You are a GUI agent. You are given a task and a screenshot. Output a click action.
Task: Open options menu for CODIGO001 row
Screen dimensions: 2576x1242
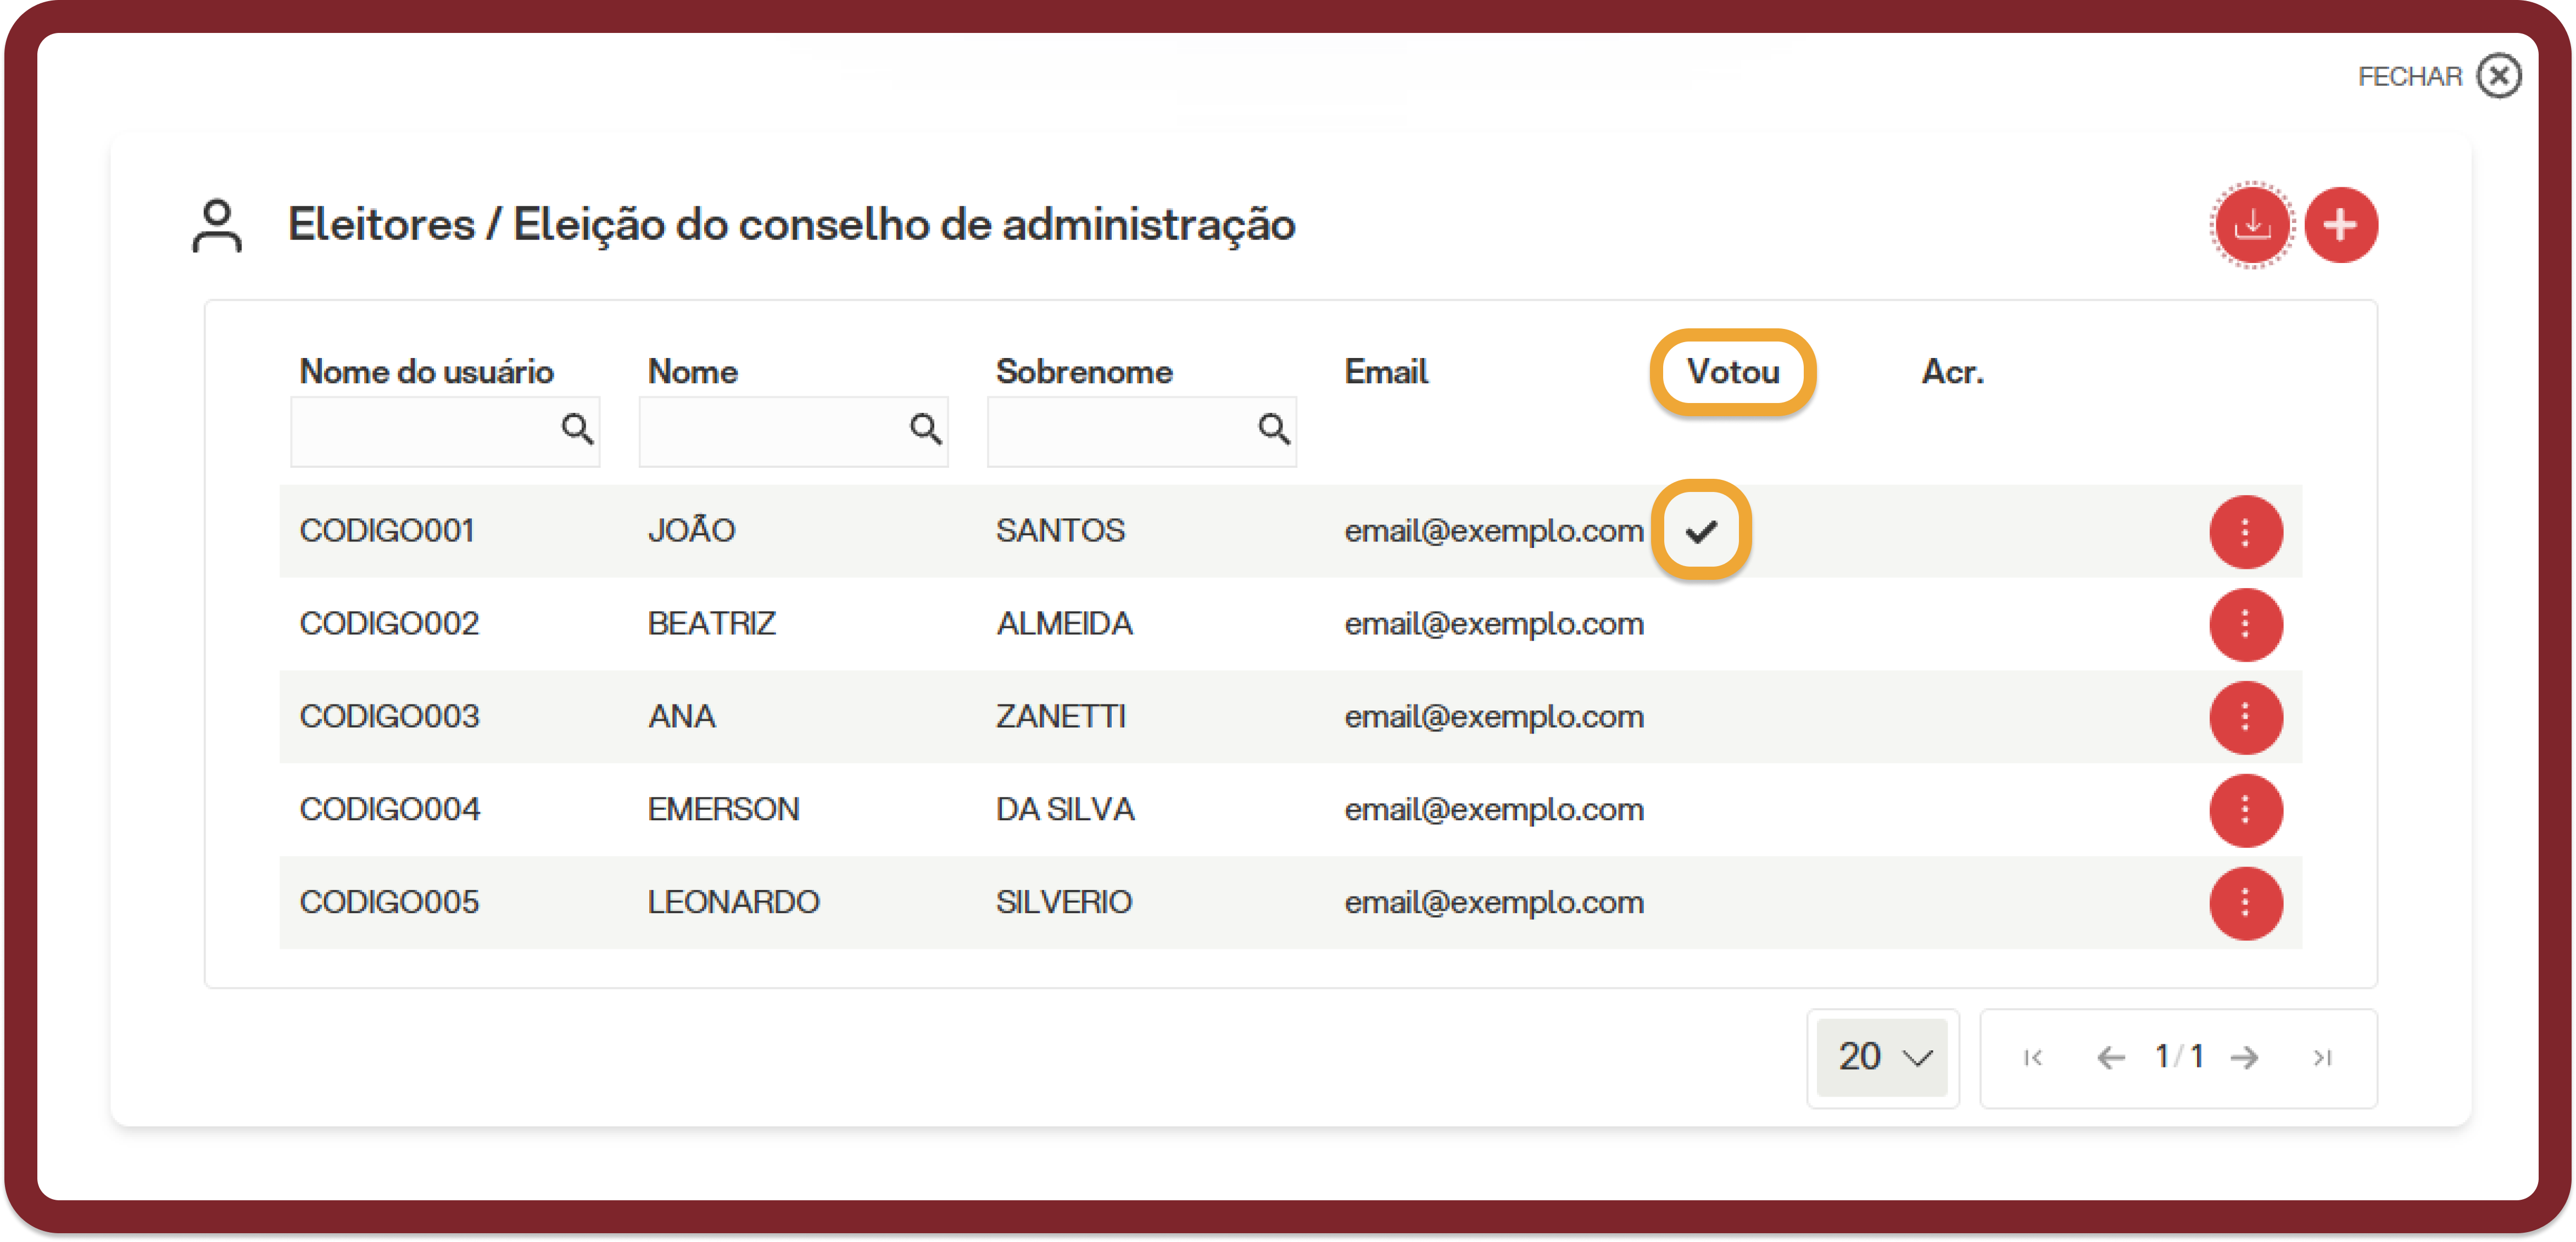pos(2245,532)
